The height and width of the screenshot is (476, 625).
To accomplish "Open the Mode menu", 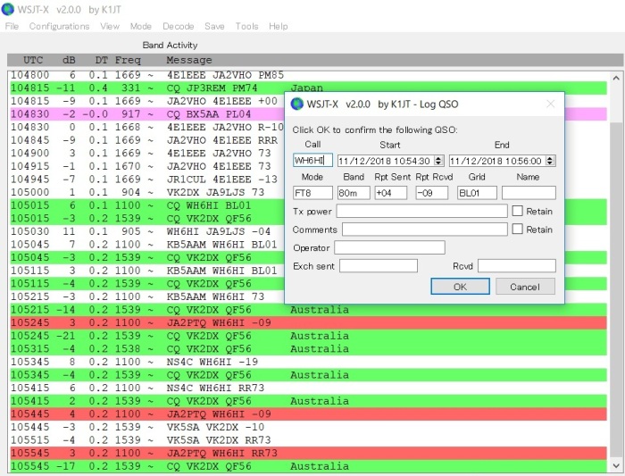I will pyautogui.click(x=141, y=26).
